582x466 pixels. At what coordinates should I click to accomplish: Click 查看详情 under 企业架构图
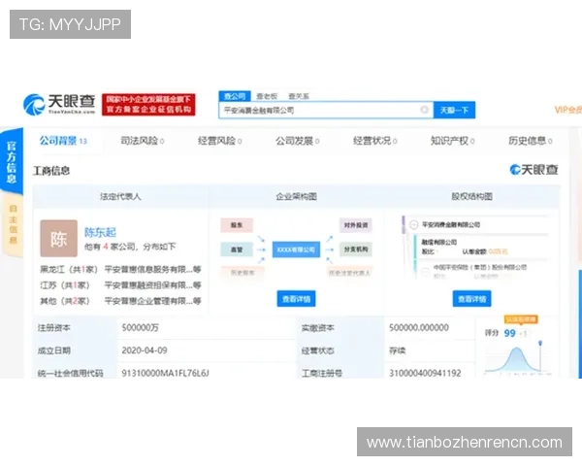point(296,299)
